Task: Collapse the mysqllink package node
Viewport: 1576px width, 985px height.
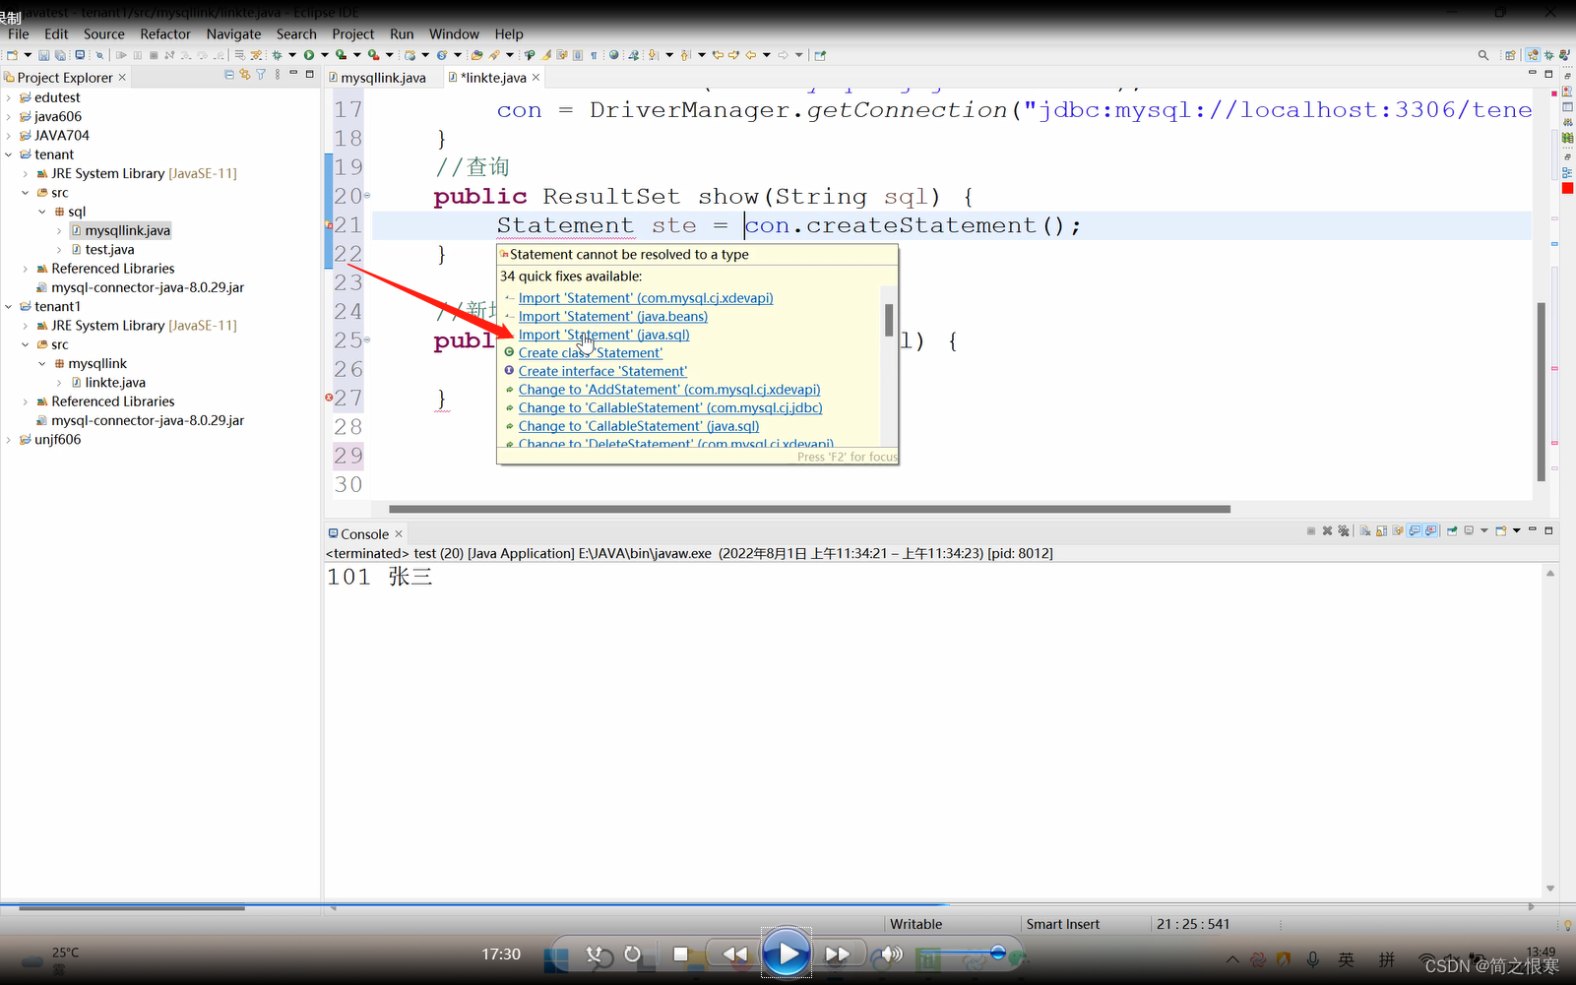Action: pos(42,363)
